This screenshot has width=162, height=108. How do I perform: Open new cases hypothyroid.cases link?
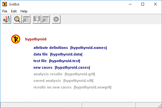click(x=62, y=67)
